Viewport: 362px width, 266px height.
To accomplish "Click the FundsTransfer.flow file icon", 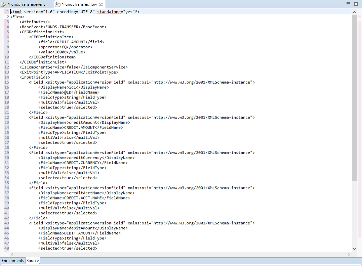I will pos(58,4).
